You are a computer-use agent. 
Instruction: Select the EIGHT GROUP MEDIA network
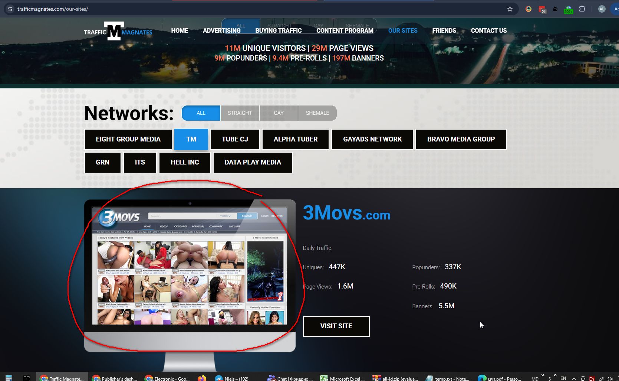pyautogui.click(x=128, y=139)
